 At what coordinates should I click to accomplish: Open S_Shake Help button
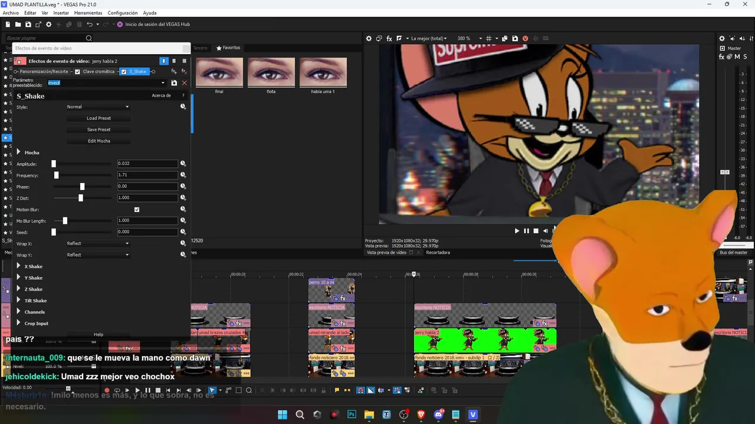[99, 334]
